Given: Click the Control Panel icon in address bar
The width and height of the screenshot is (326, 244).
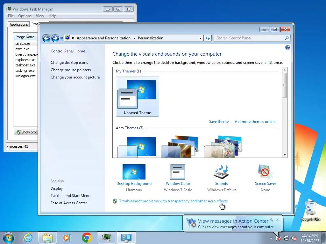Looking at the screenshot, I should [67, 38].
